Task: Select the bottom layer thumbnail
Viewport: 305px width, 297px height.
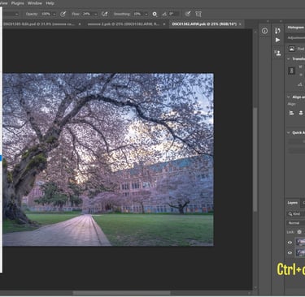Action: 300,253
